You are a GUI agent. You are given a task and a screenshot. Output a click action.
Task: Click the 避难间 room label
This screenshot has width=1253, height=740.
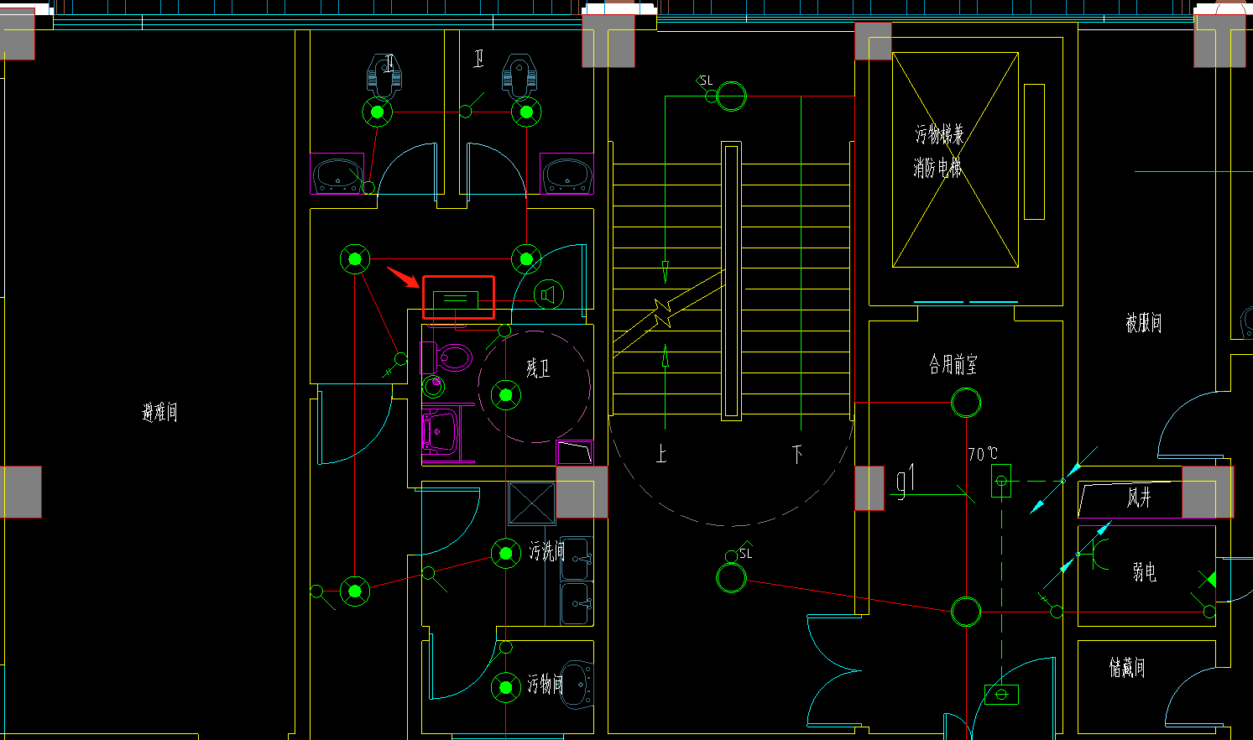pos(159,412)
